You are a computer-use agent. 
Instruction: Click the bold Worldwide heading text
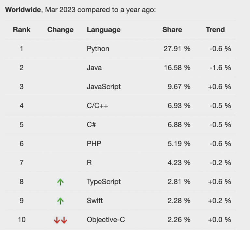[x=23, y=10]
